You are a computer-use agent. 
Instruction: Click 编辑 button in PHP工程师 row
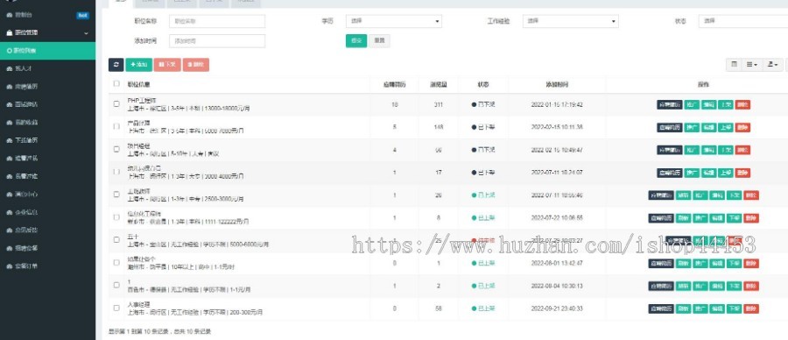pos(708,104)
